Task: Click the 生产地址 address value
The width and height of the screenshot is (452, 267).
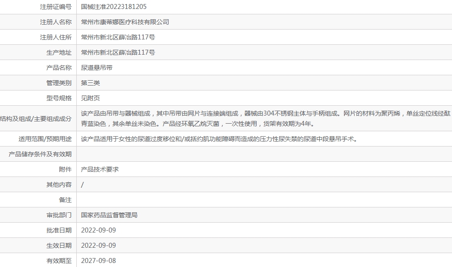Action: coord(118,52)
